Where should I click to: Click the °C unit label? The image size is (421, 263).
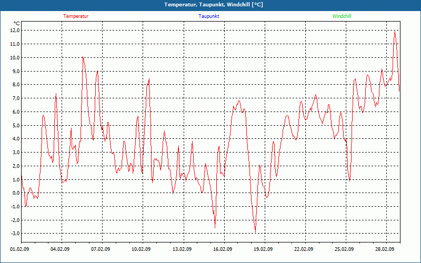click(x=17, y=24)
